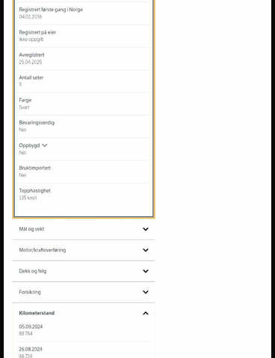Click the 05.09.2024 mileage reading entry

[84, 330]
